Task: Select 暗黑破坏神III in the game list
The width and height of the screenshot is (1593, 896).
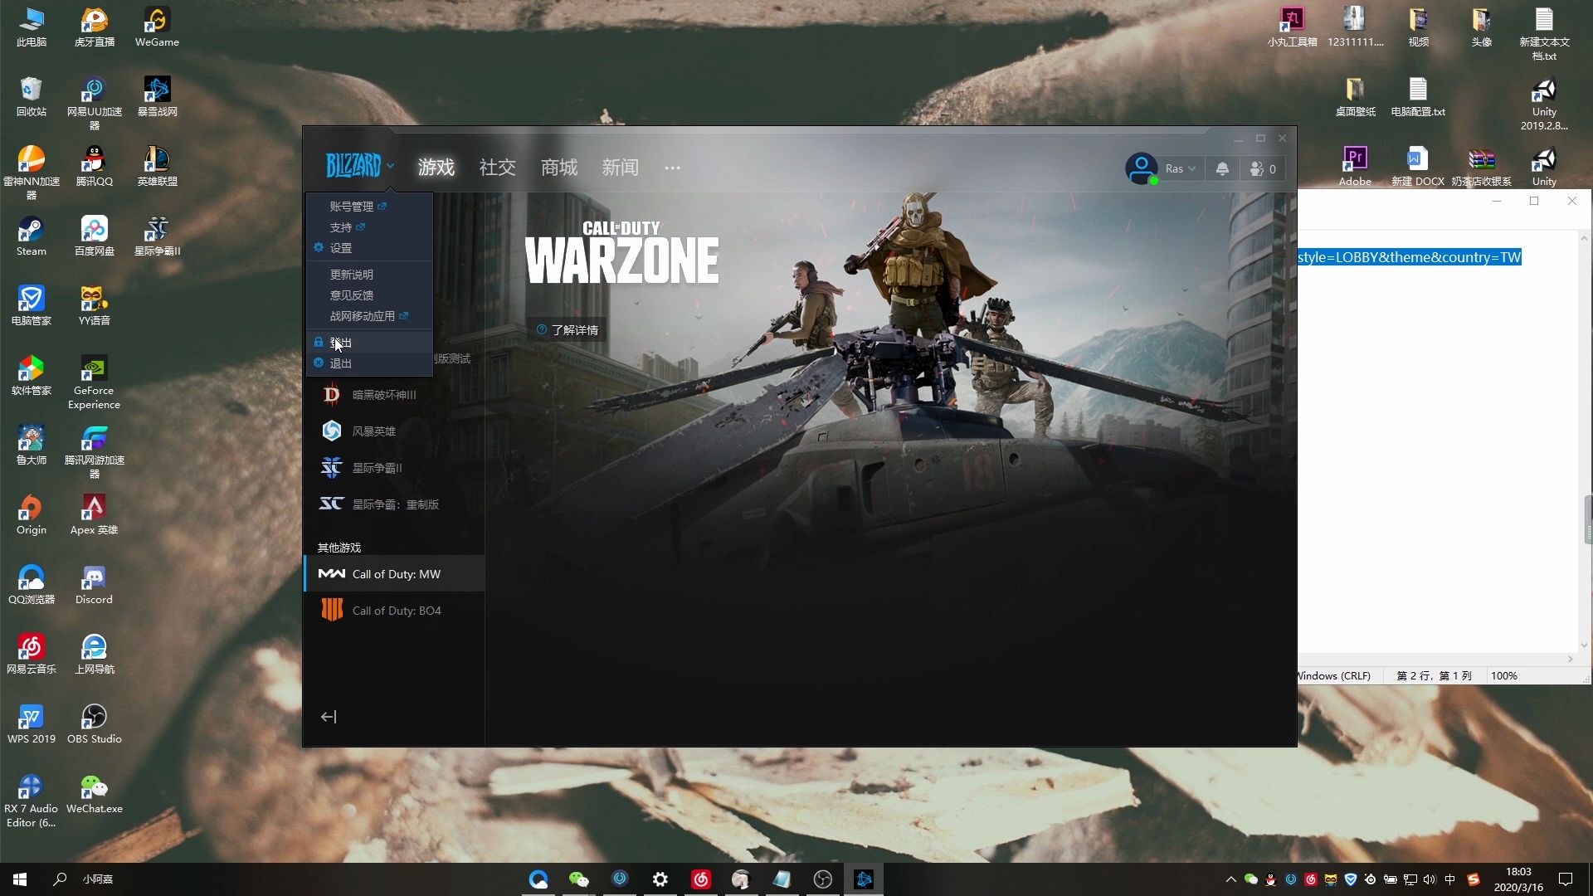Action: [x=395, y=395]
